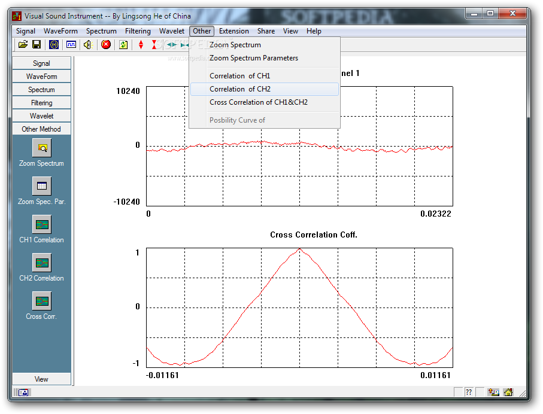Click the status bar yellow house icon
This screenshot has height=414, width=543.
tap(508, 392)
